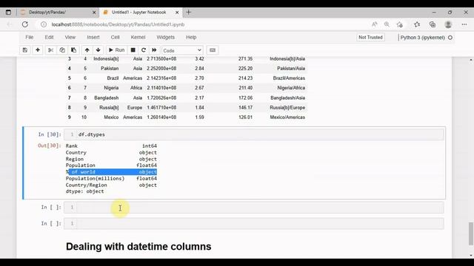Click the 'Nigeria/Africa' table cell
The height and width of the screenshot is (266, 474).
(x=291, y=88)
